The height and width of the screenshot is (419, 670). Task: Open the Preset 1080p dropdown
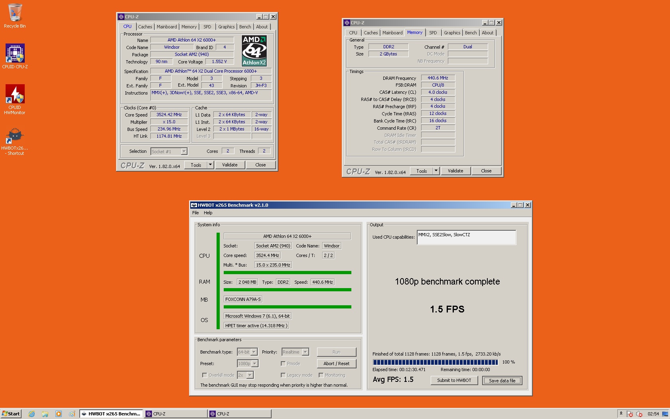pyautogui.click(x=248, y=364)
